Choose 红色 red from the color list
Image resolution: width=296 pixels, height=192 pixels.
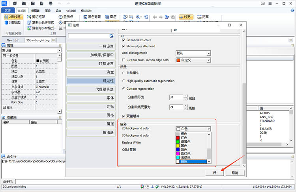[x=184, y=138]
